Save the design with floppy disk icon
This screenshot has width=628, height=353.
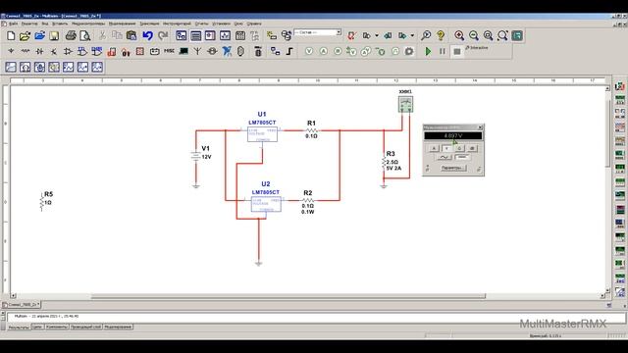pos(54,36)
